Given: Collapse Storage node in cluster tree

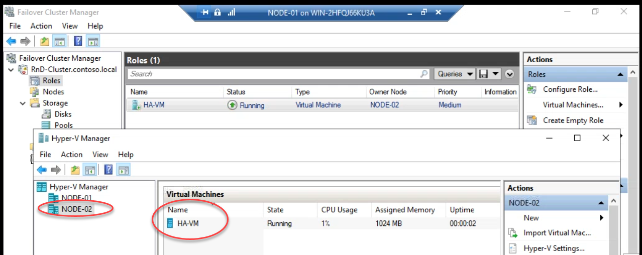Looking at the screenshot, I should click(23, 103).
